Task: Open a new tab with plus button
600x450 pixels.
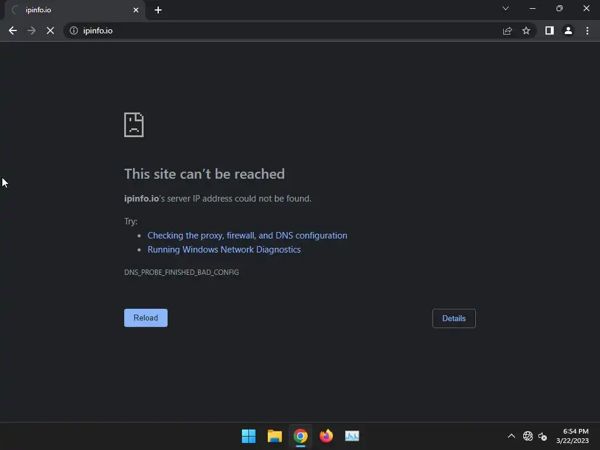Action: click(x=158, y=10)
